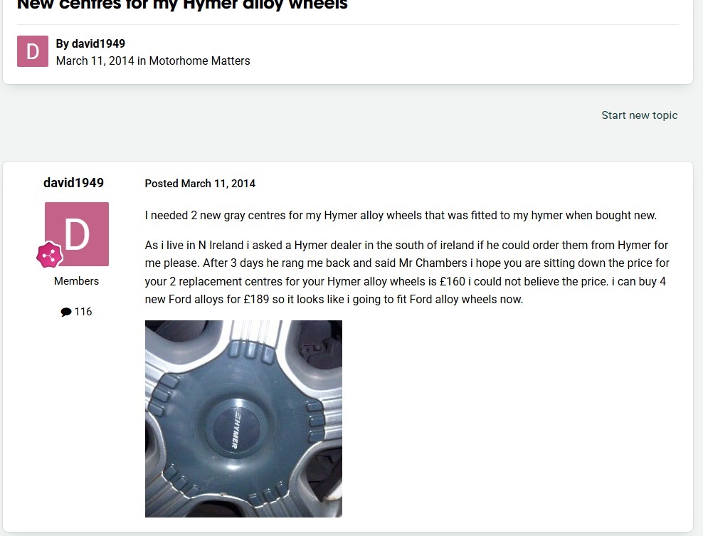Image resolution: width=703 pixels, height=536 pixels.
Task: Click the March 11, 2014 date in header
Action: 95,61
